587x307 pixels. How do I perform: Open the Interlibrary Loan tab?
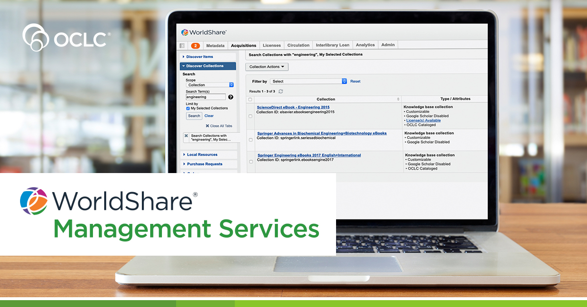click(x=332, y=44)
